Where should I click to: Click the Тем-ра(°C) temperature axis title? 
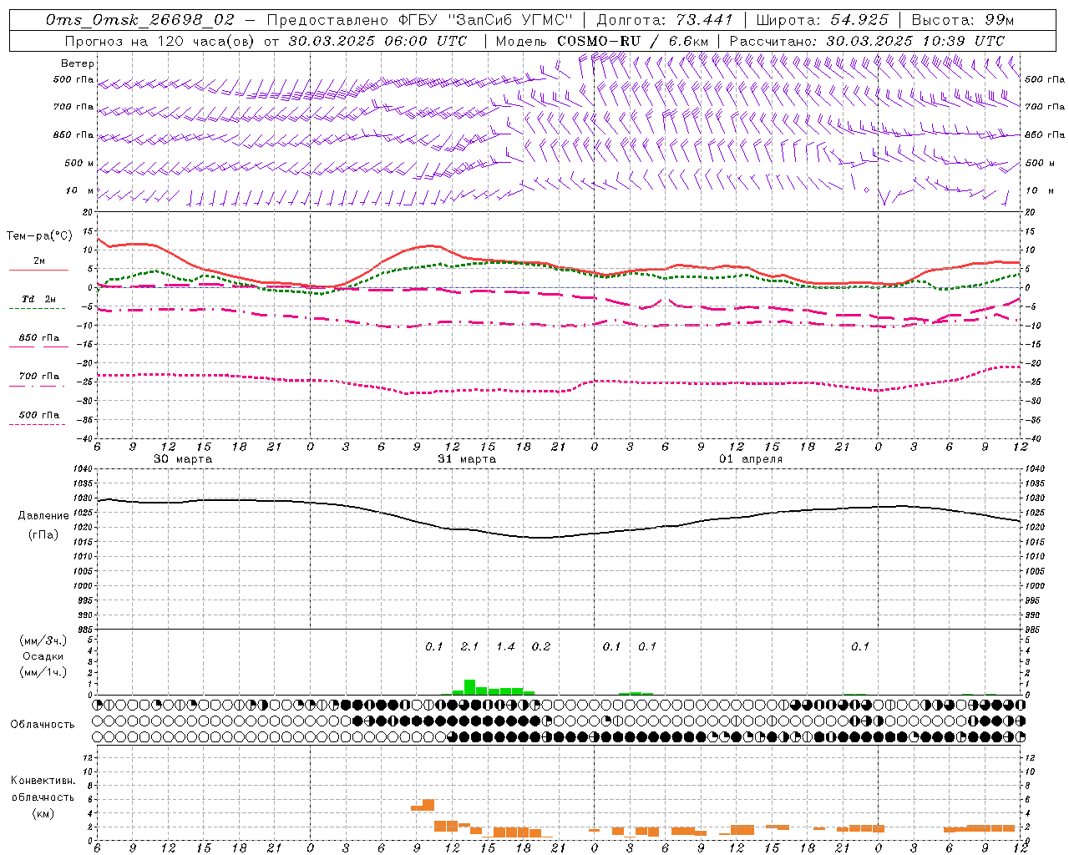coord(39,236)
